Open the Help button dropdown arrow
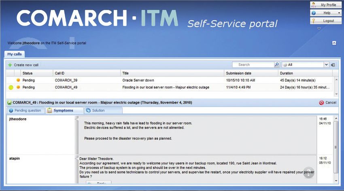This screenshot has height=191, width=344. click(x=339, y=13)
